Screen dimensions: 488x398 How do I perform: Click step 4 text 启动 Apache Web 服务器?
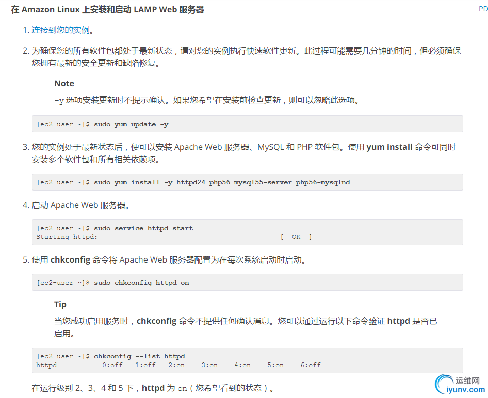tap(80, 205)
